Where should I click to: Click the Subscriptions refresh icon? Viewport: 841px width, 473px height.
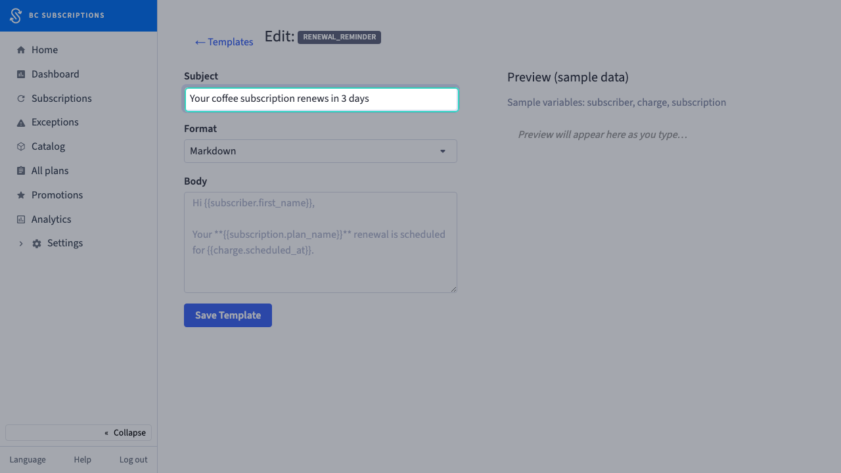click(x=21, y=99)
